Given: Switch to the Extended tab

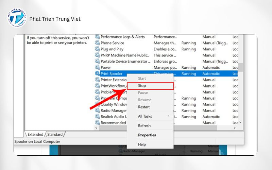Looking at the screenshot, I should pos(35,134).
